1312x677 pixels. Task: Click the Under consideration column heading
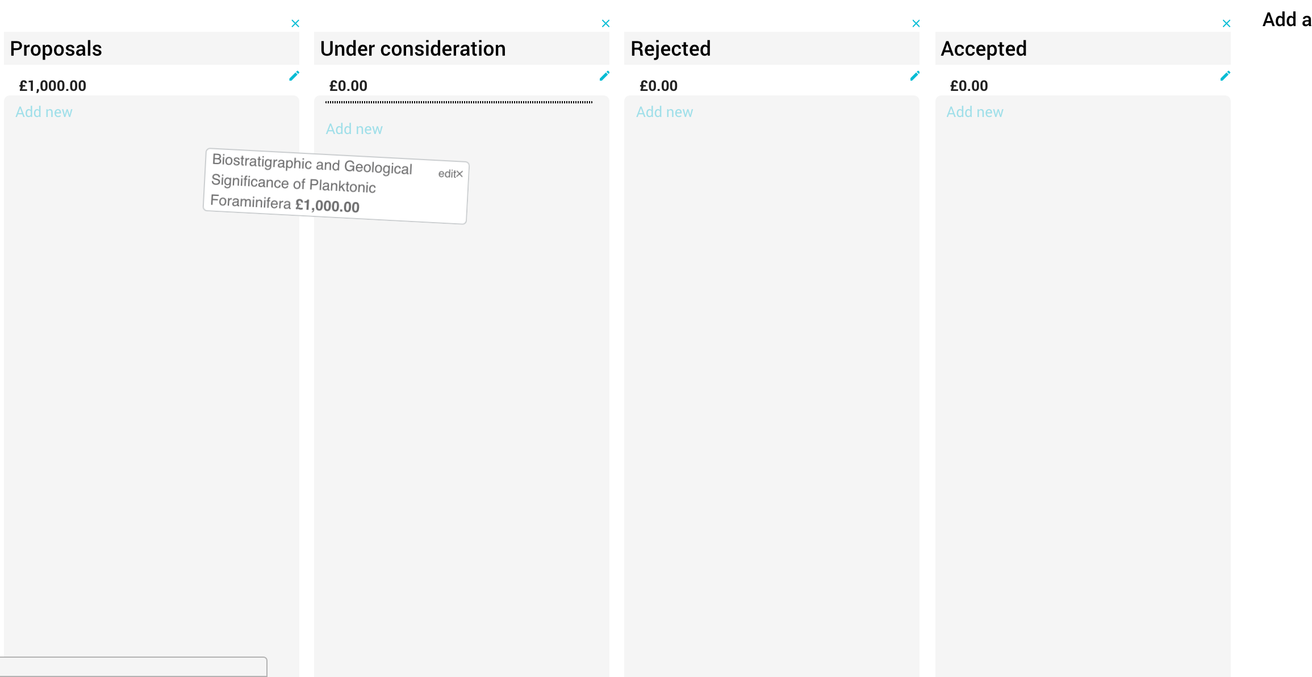tap(412, 49)
